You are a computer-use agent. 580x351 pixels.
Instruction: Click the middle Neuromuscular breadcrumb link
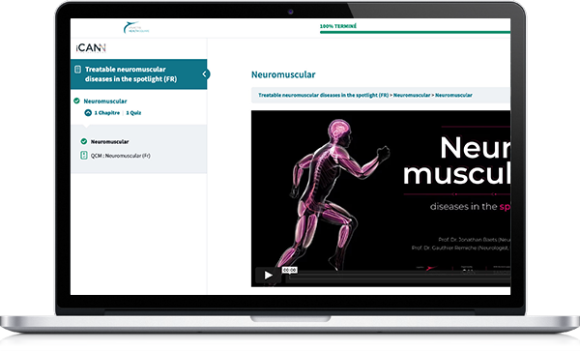tap(412, 95)
